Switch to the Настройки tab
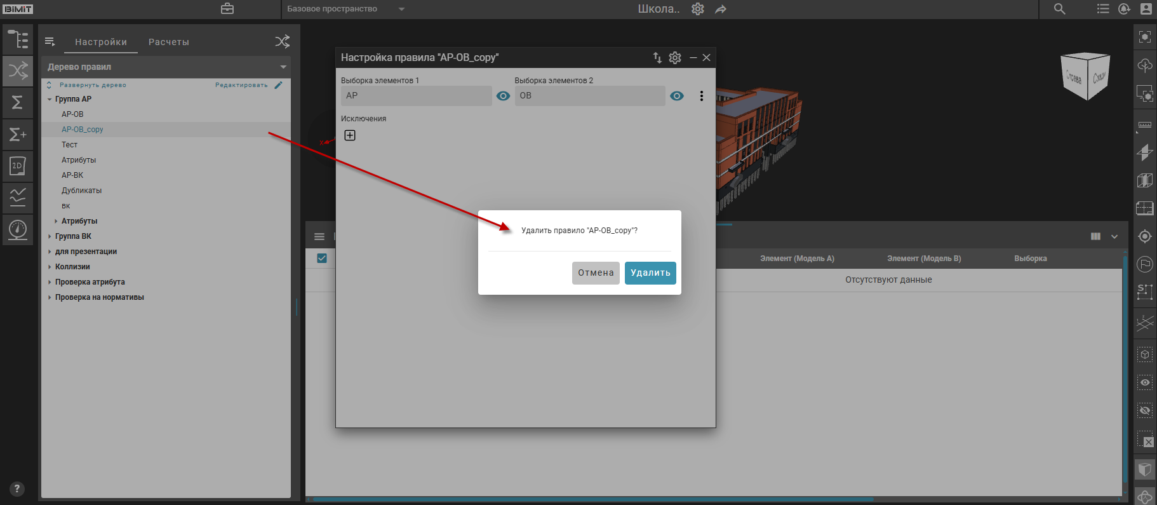This screenshot has height=505, width=1157. [x=101, y=42]
